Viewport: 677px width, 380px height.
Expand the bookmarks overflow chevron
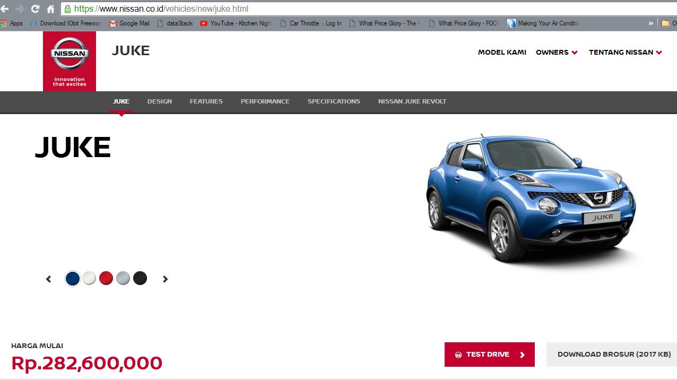click(x=651, y=23)
